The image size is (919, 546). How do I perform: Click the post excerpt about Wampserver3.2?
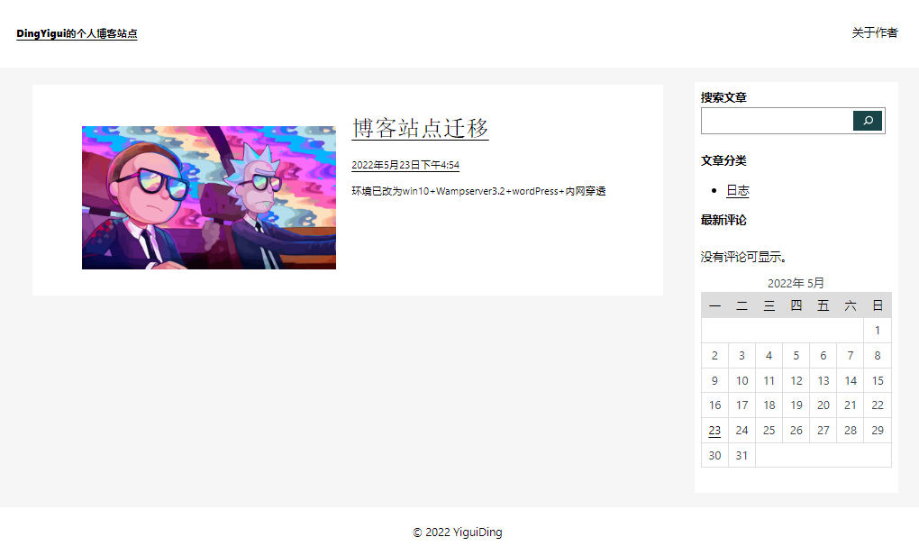coord(478,191)
